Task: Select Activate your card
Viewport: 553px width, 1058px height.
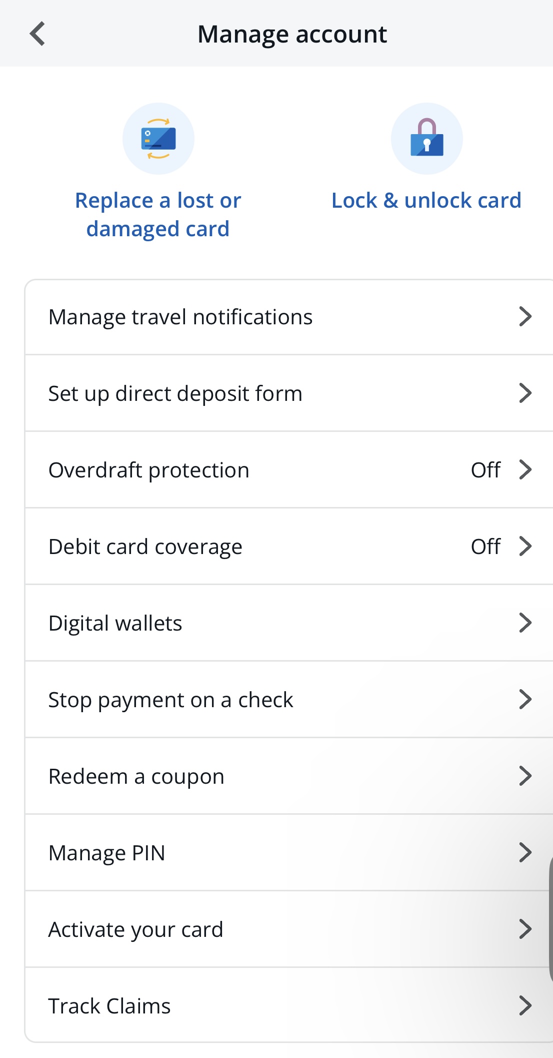Action: 136,929
